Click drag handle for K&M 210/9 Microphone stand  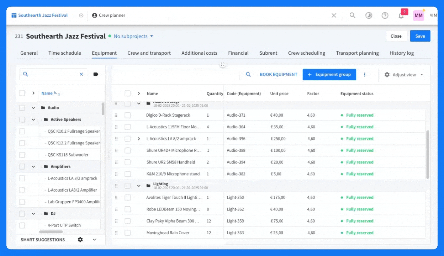[x=116, y=174]
